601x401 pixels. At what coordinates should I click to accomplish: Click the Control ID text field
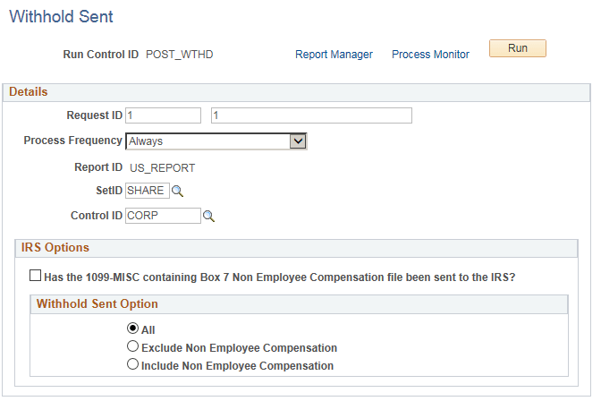click(163, 216)
